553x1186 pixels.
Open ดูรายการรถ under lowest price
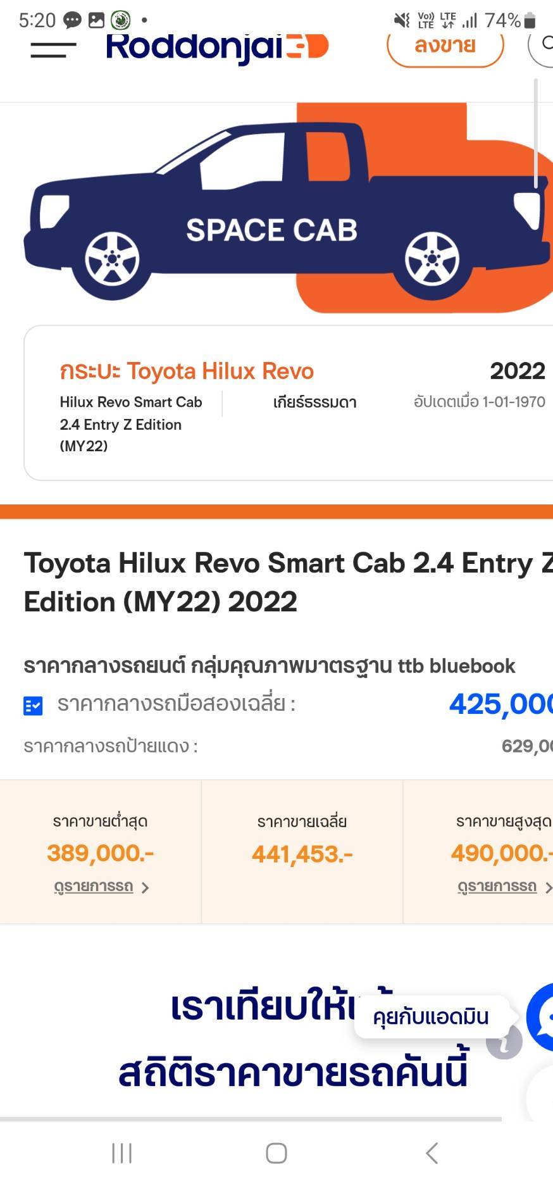coord(94,886)
